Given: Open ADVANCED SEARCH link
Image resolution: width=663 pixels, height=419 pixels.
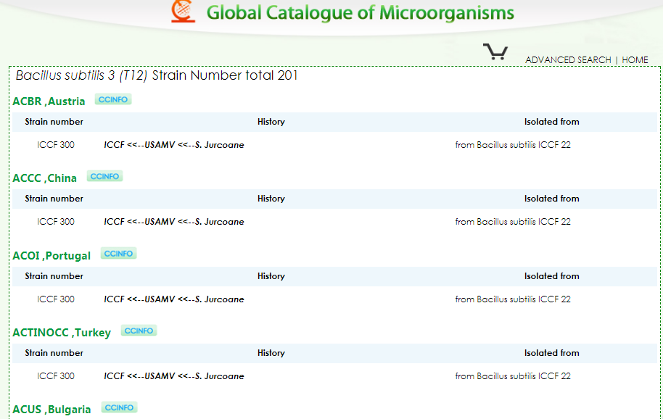Looking at the screenshot, I should tap(568, 60).
